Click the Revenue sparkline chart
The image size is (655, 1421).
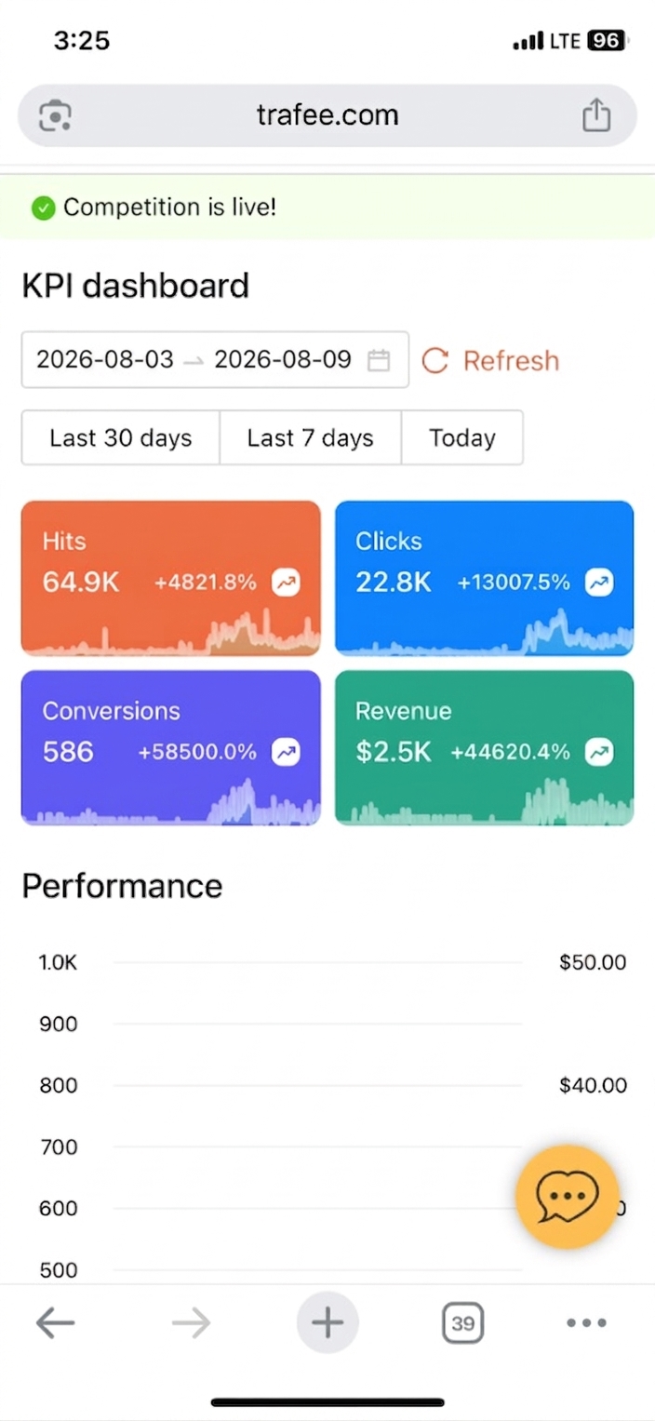484,802
